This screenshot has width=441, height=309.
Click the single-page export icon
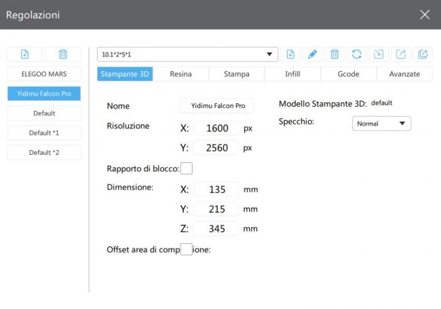click(x=401, y=54)
